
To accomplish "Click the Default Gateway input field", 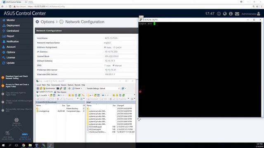I will 120,61.
